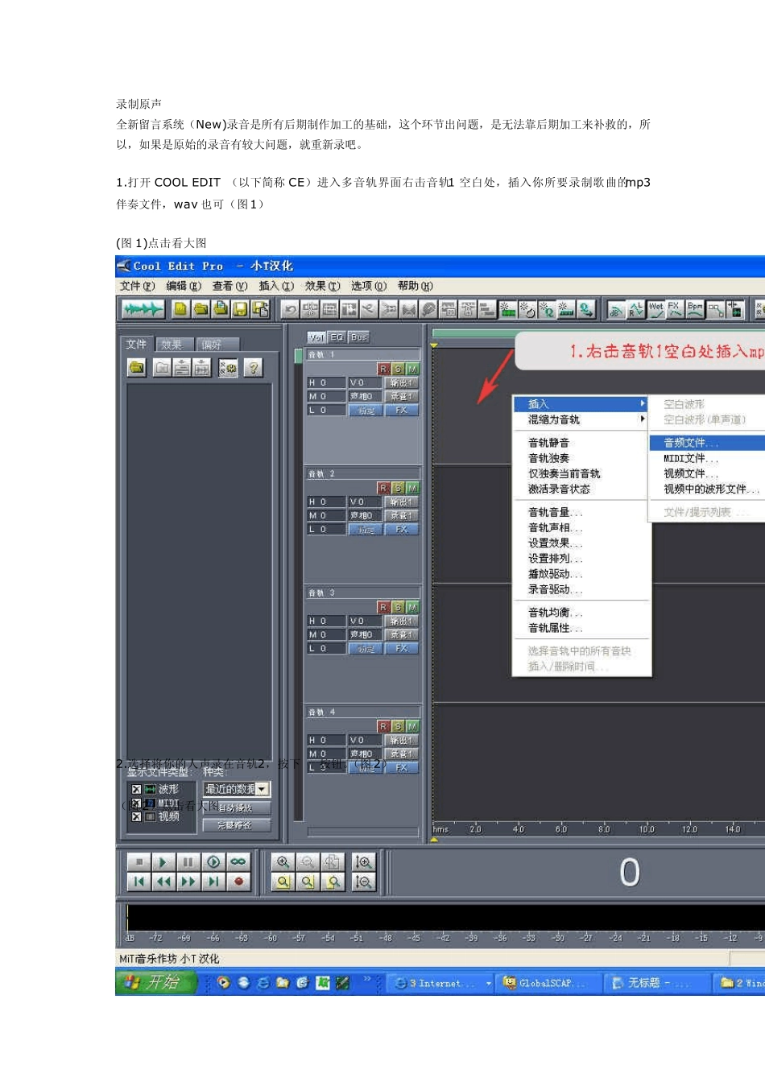The height and width of the screenshot is (1082, 765).
Task: Mute track 1 with its M button
Action: click(412, 369)
